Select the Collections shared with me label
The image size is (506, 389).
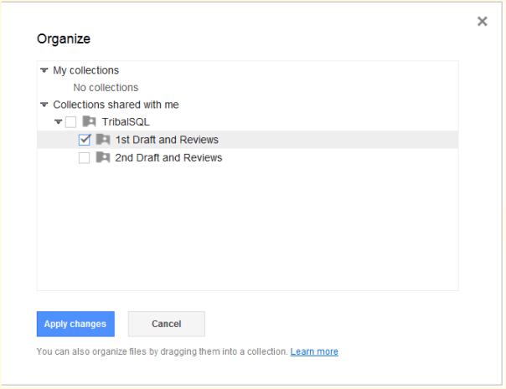click(x=116, y=105)
